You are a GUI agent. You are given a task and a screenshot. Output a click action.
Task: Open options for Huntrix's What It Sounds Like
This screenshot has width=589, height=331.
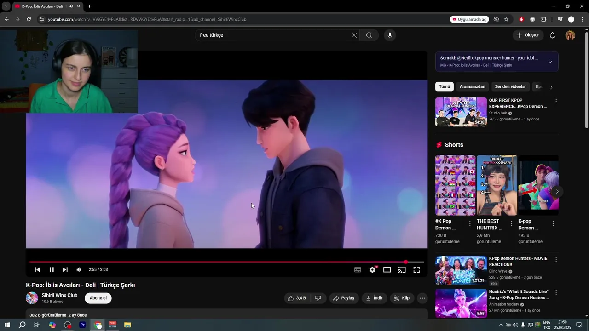556,292
